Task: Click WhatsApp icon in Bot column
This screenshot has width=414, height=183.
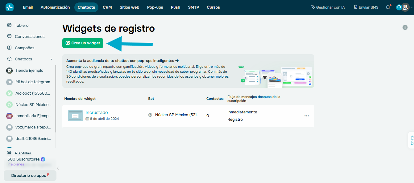Action: [x=150, y=115]
